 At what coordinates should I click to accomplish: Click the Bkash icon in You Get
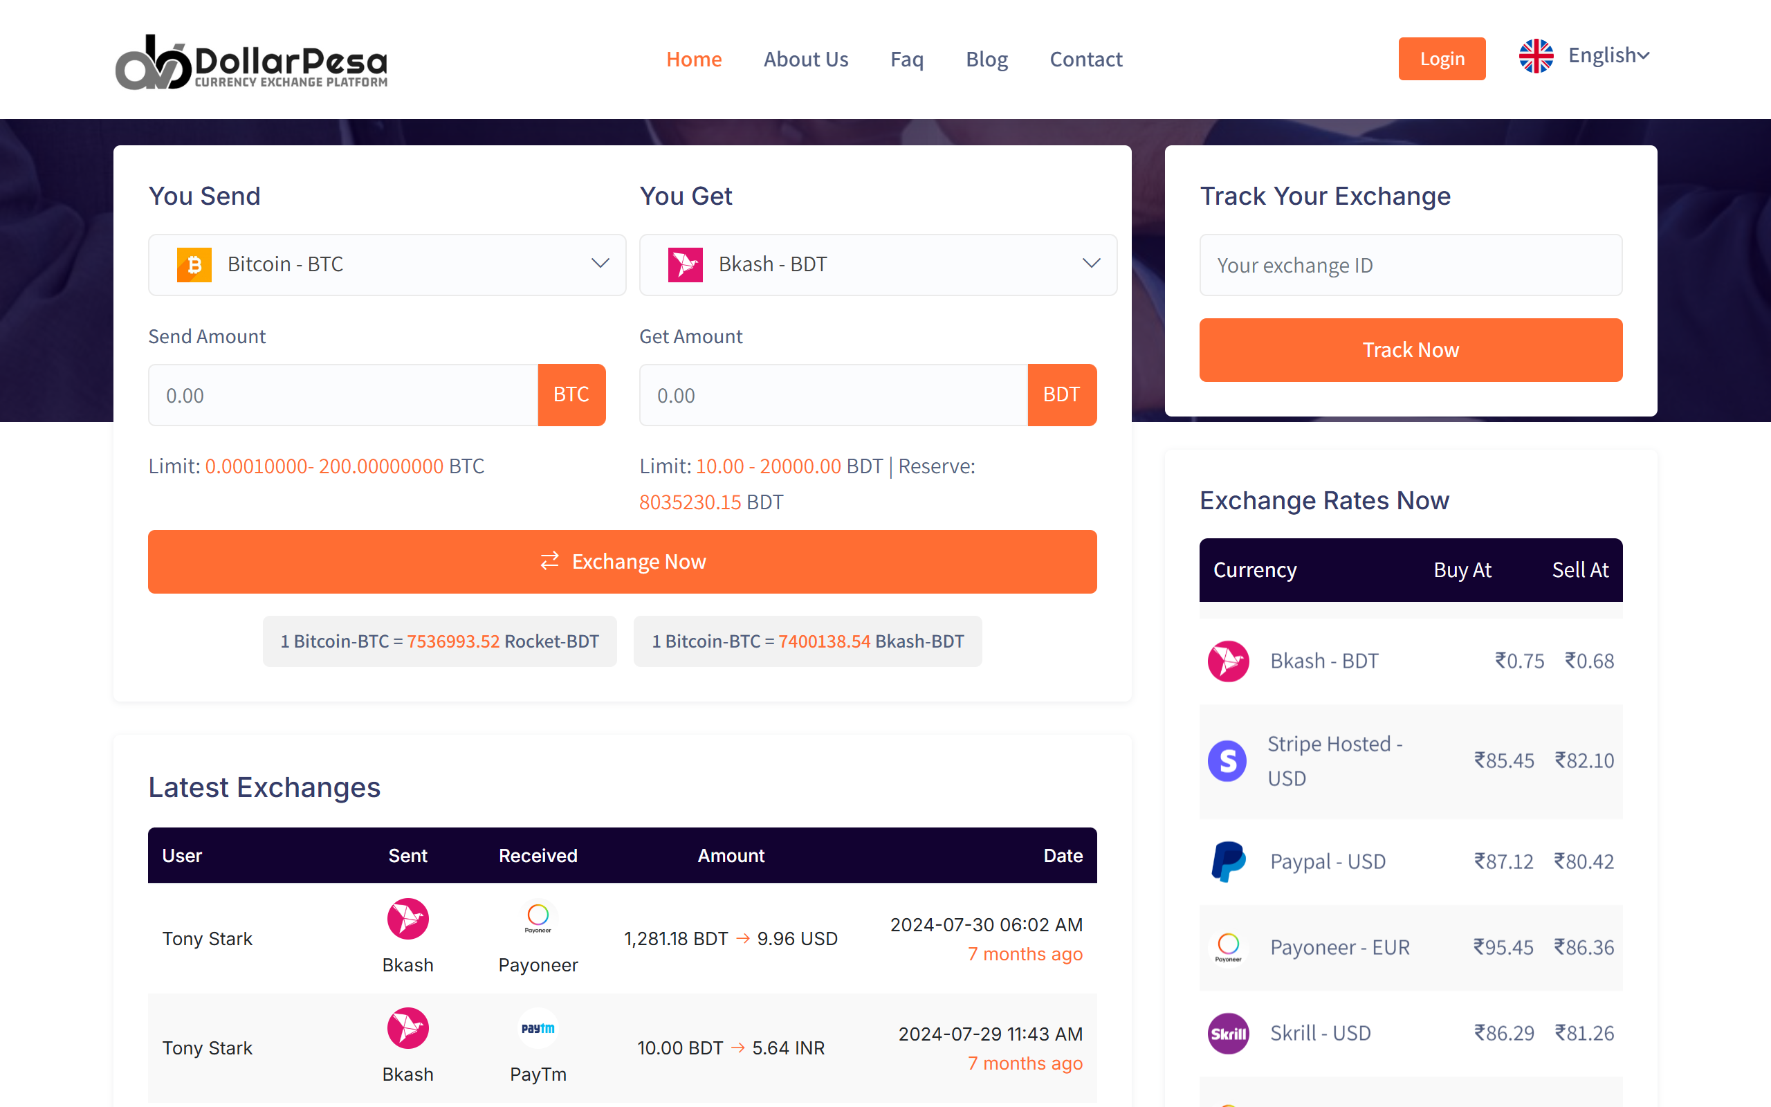click(685, 264)
